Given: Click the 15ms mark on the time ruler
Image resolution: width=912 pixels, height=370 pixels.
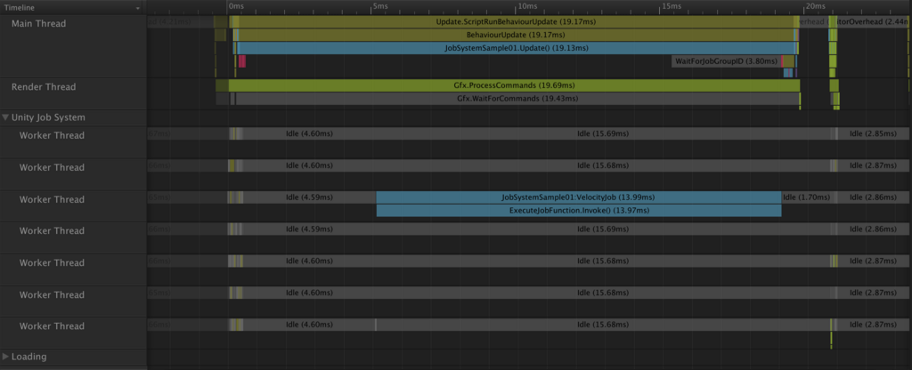Looking at the screenshot, I should [672, 6].
